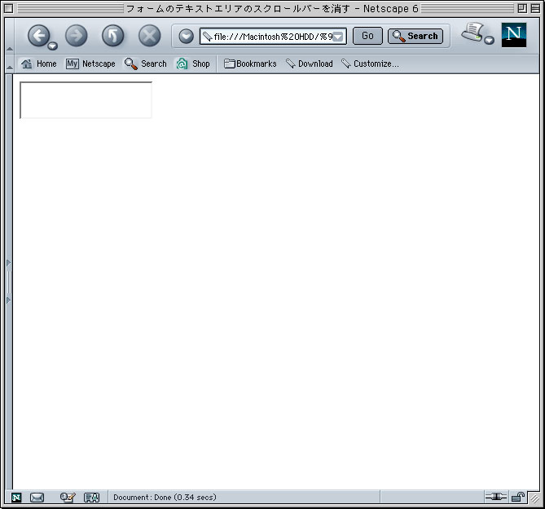Click the Forward arrow button
This screenshot has height=509, width=545.
click(x=76, y=36)
